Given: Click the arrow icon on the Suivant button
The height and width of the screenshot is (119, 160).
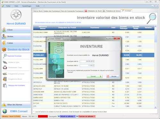Looking at the screenshot, I should (x=100, y=76).
